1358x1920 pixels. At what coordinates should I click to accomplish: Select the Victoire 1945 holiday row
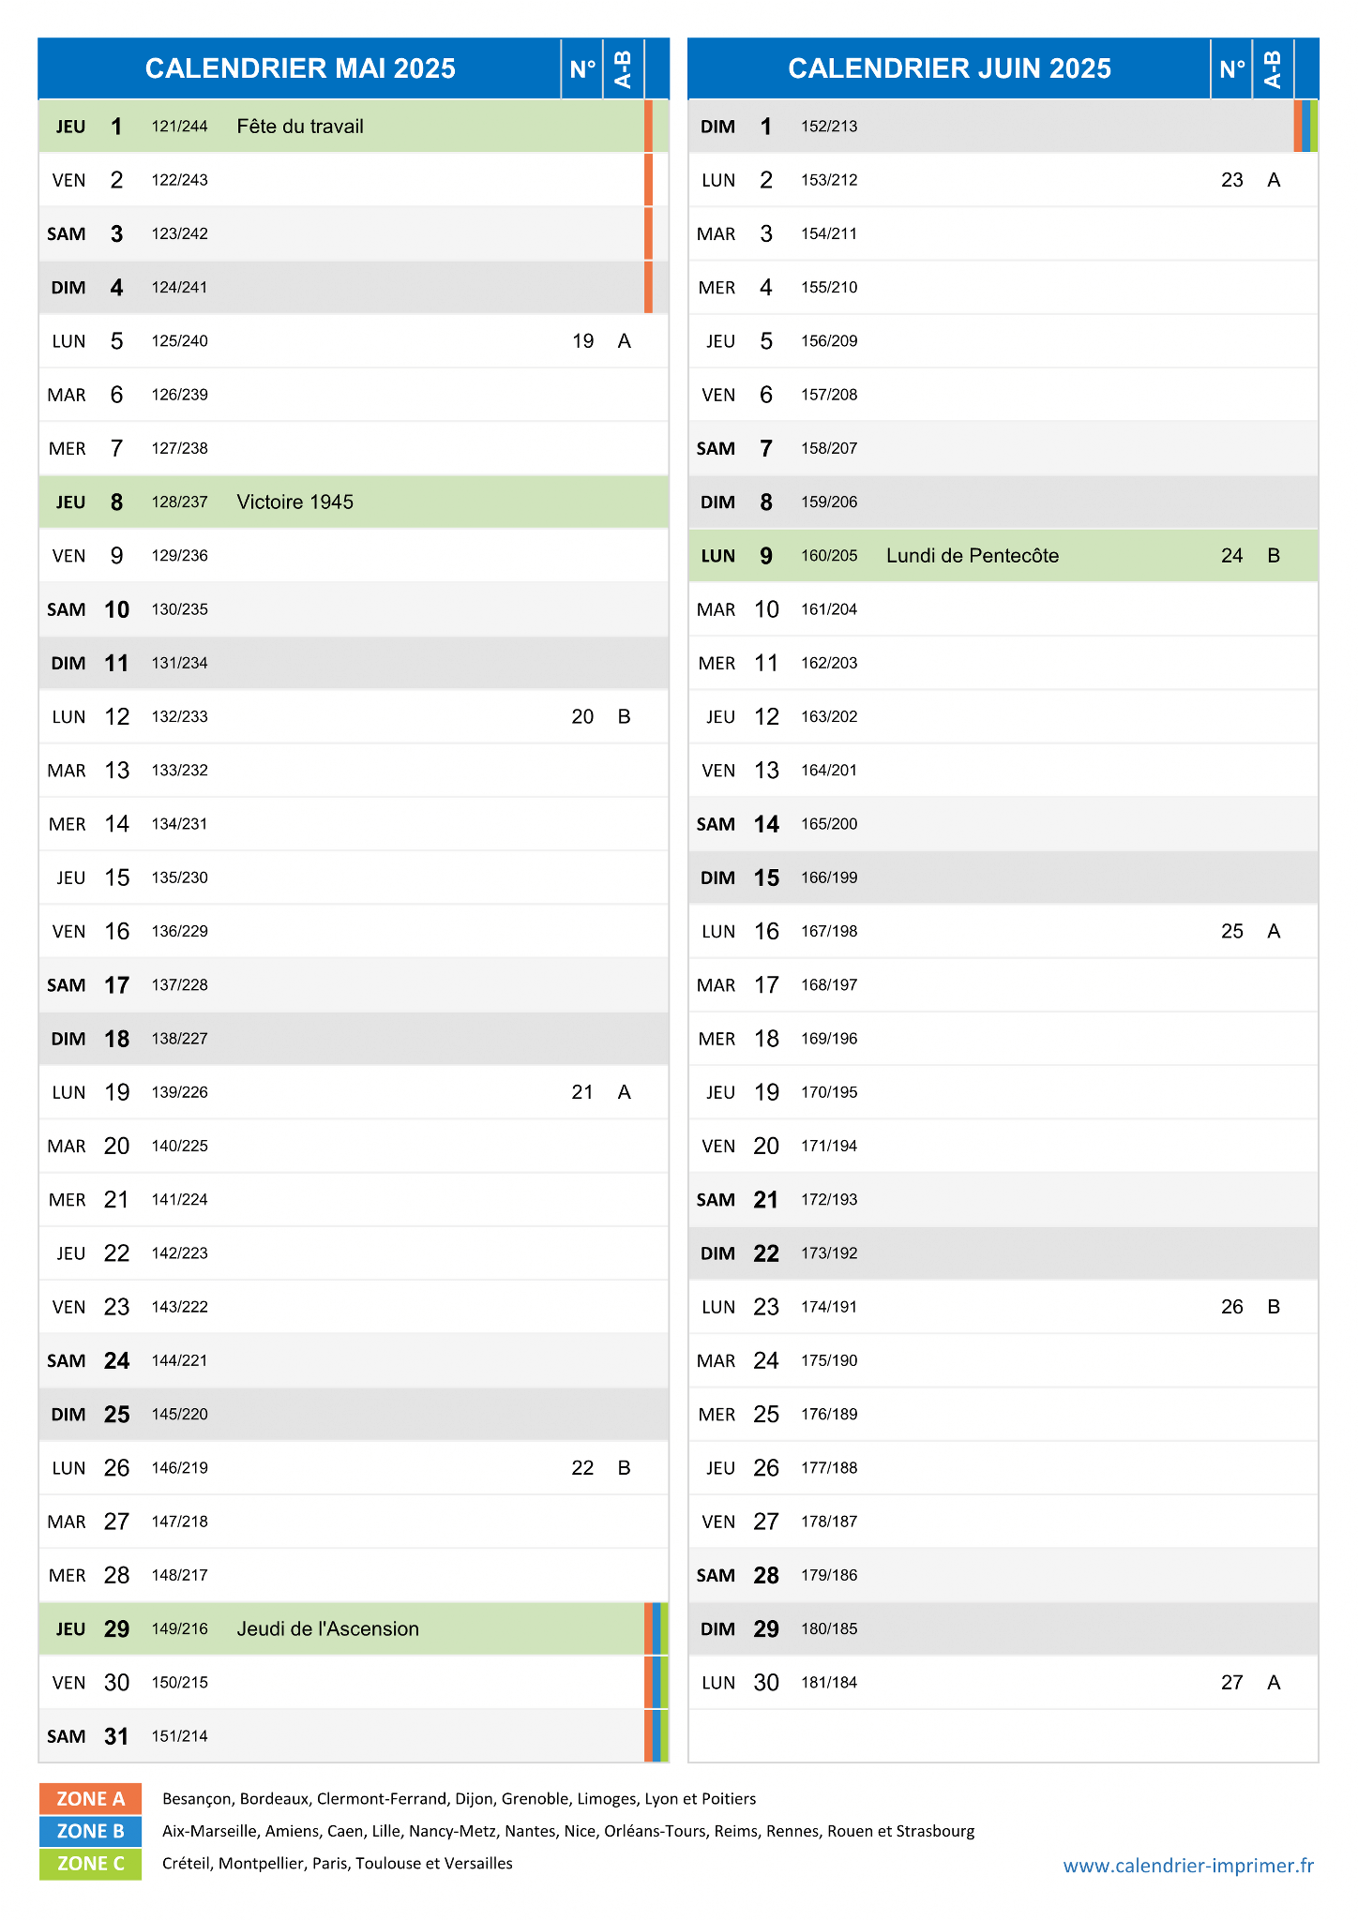(x=354, y=502)
